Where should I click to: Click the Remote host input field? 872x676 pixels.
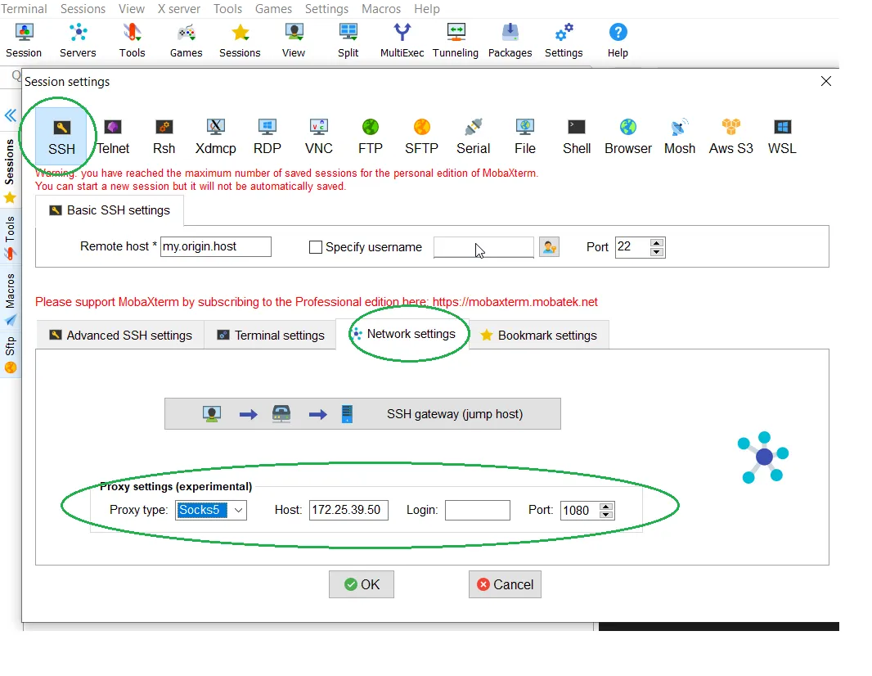(x=216, y=246)
